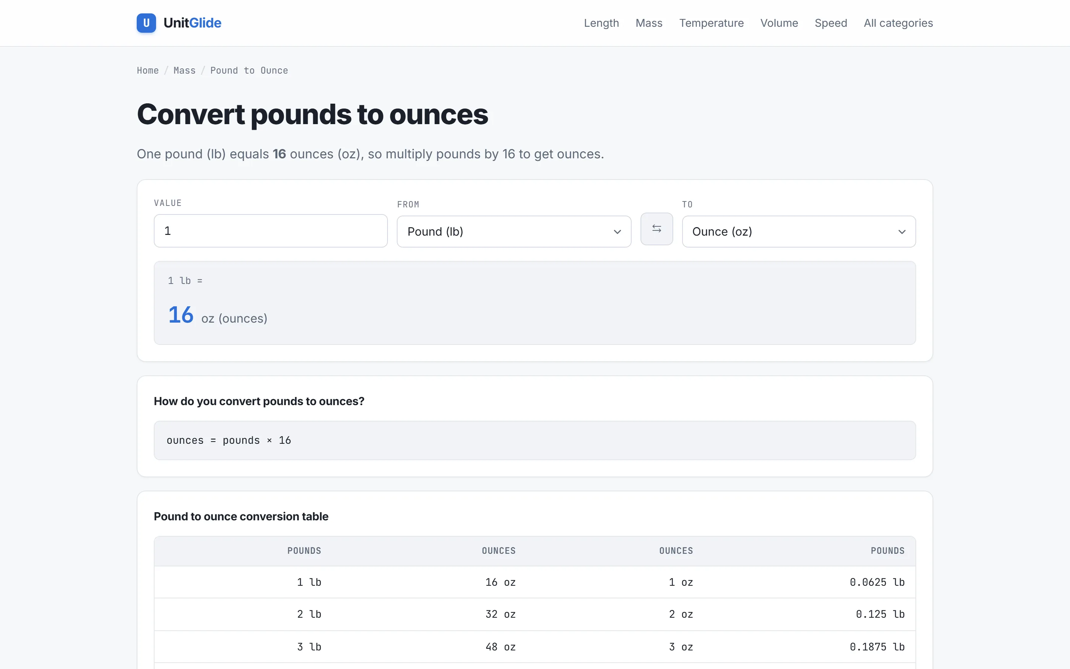Click the '0.1875 lb' table cell

click(877, 647)
